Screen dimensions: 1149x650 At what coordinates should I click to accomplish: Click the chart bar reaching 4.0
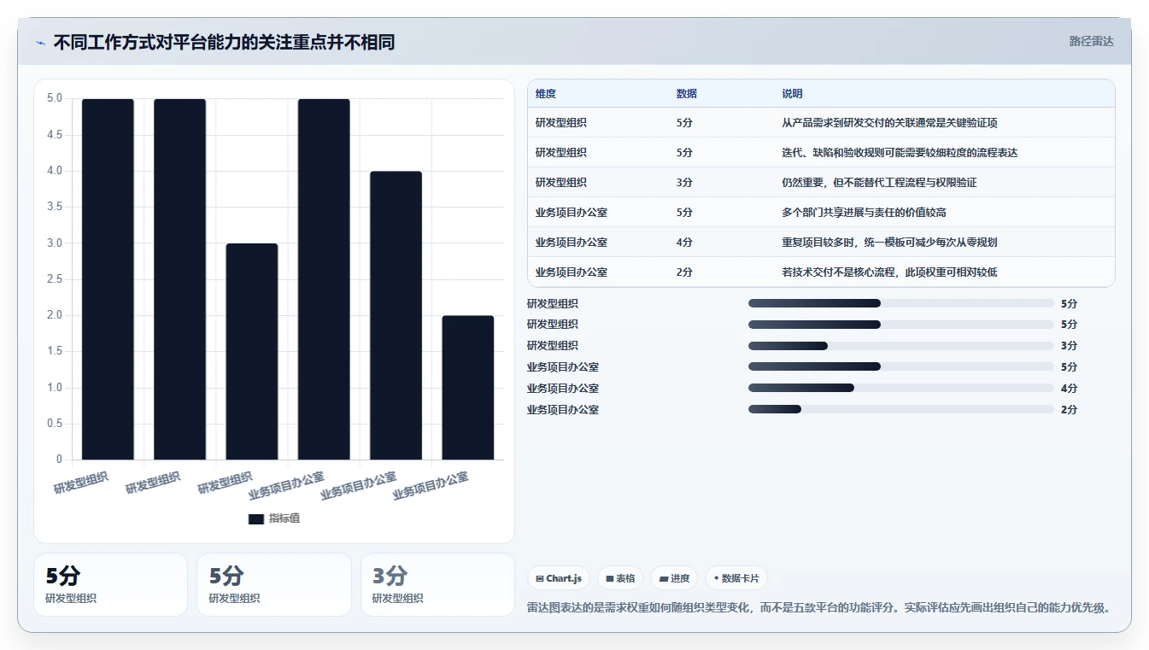[396, 315]
